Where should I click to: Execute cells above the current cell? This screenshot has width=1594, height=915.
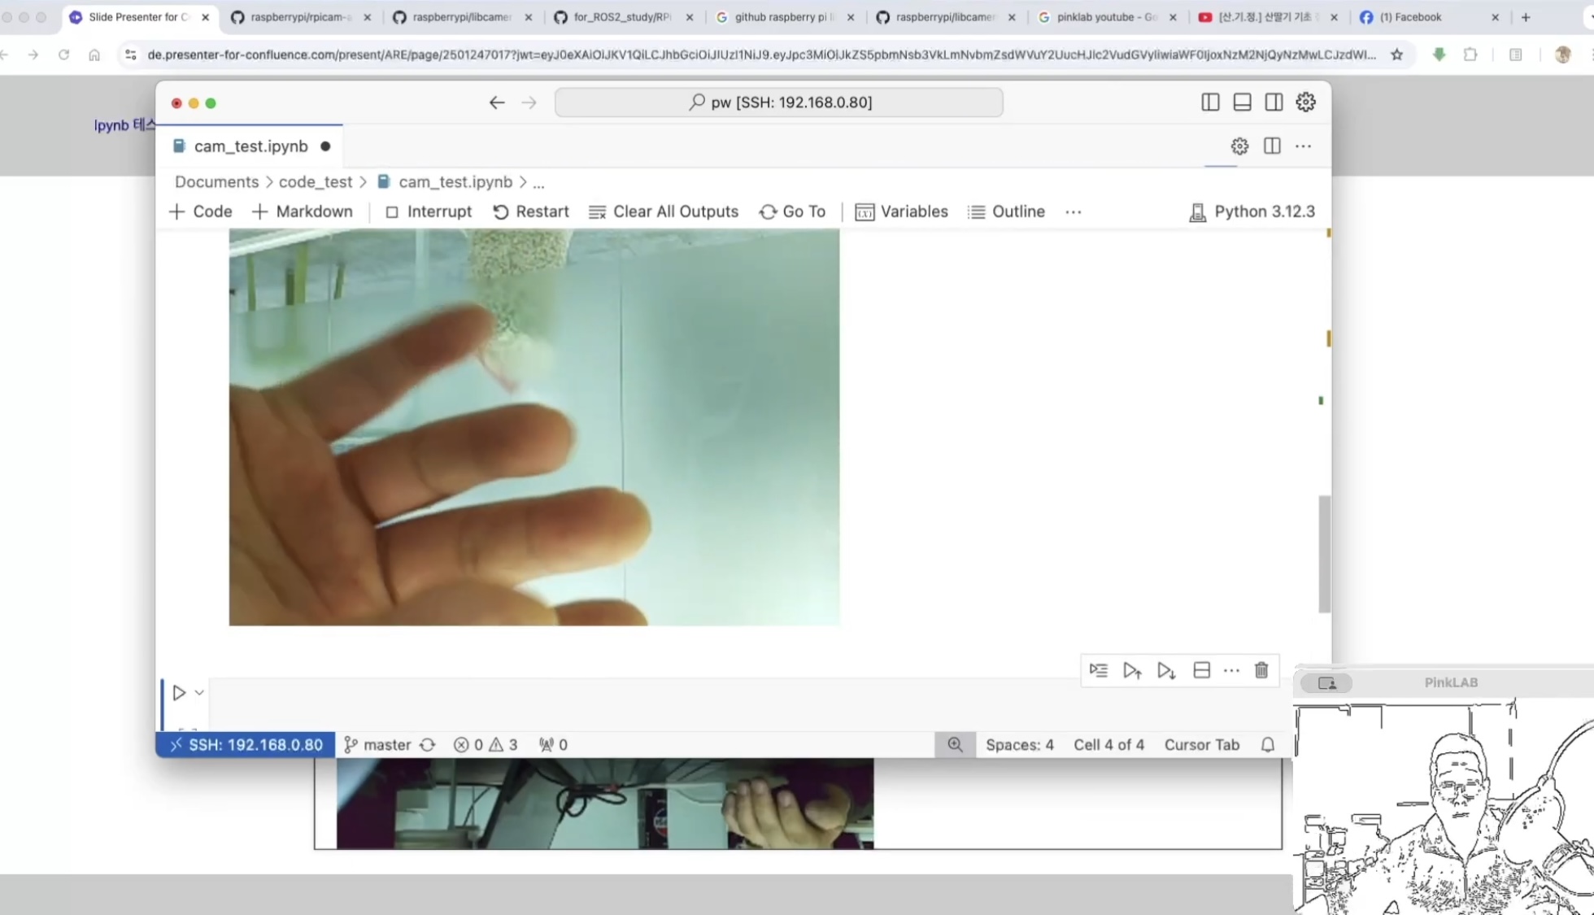click(1132, 670)
